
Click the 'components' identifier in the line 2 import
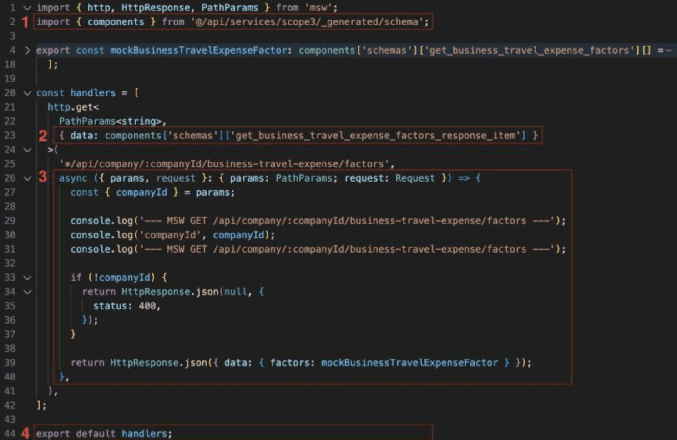coord(116,22)
